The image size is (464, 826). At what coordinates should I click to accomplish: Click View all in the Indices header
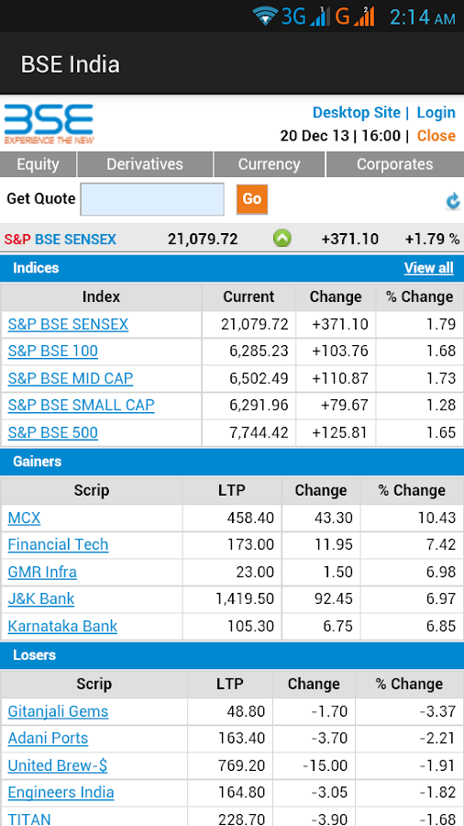tap(429, 268)
